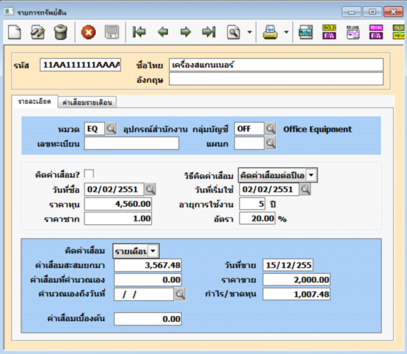This screenshot has width=407, height=354.
Task: Click the printer icon in toolbar
Action: (271, 32)
